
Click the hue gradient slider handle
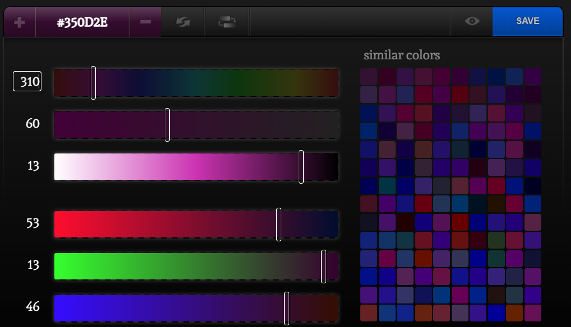click(x=93, y=83)
